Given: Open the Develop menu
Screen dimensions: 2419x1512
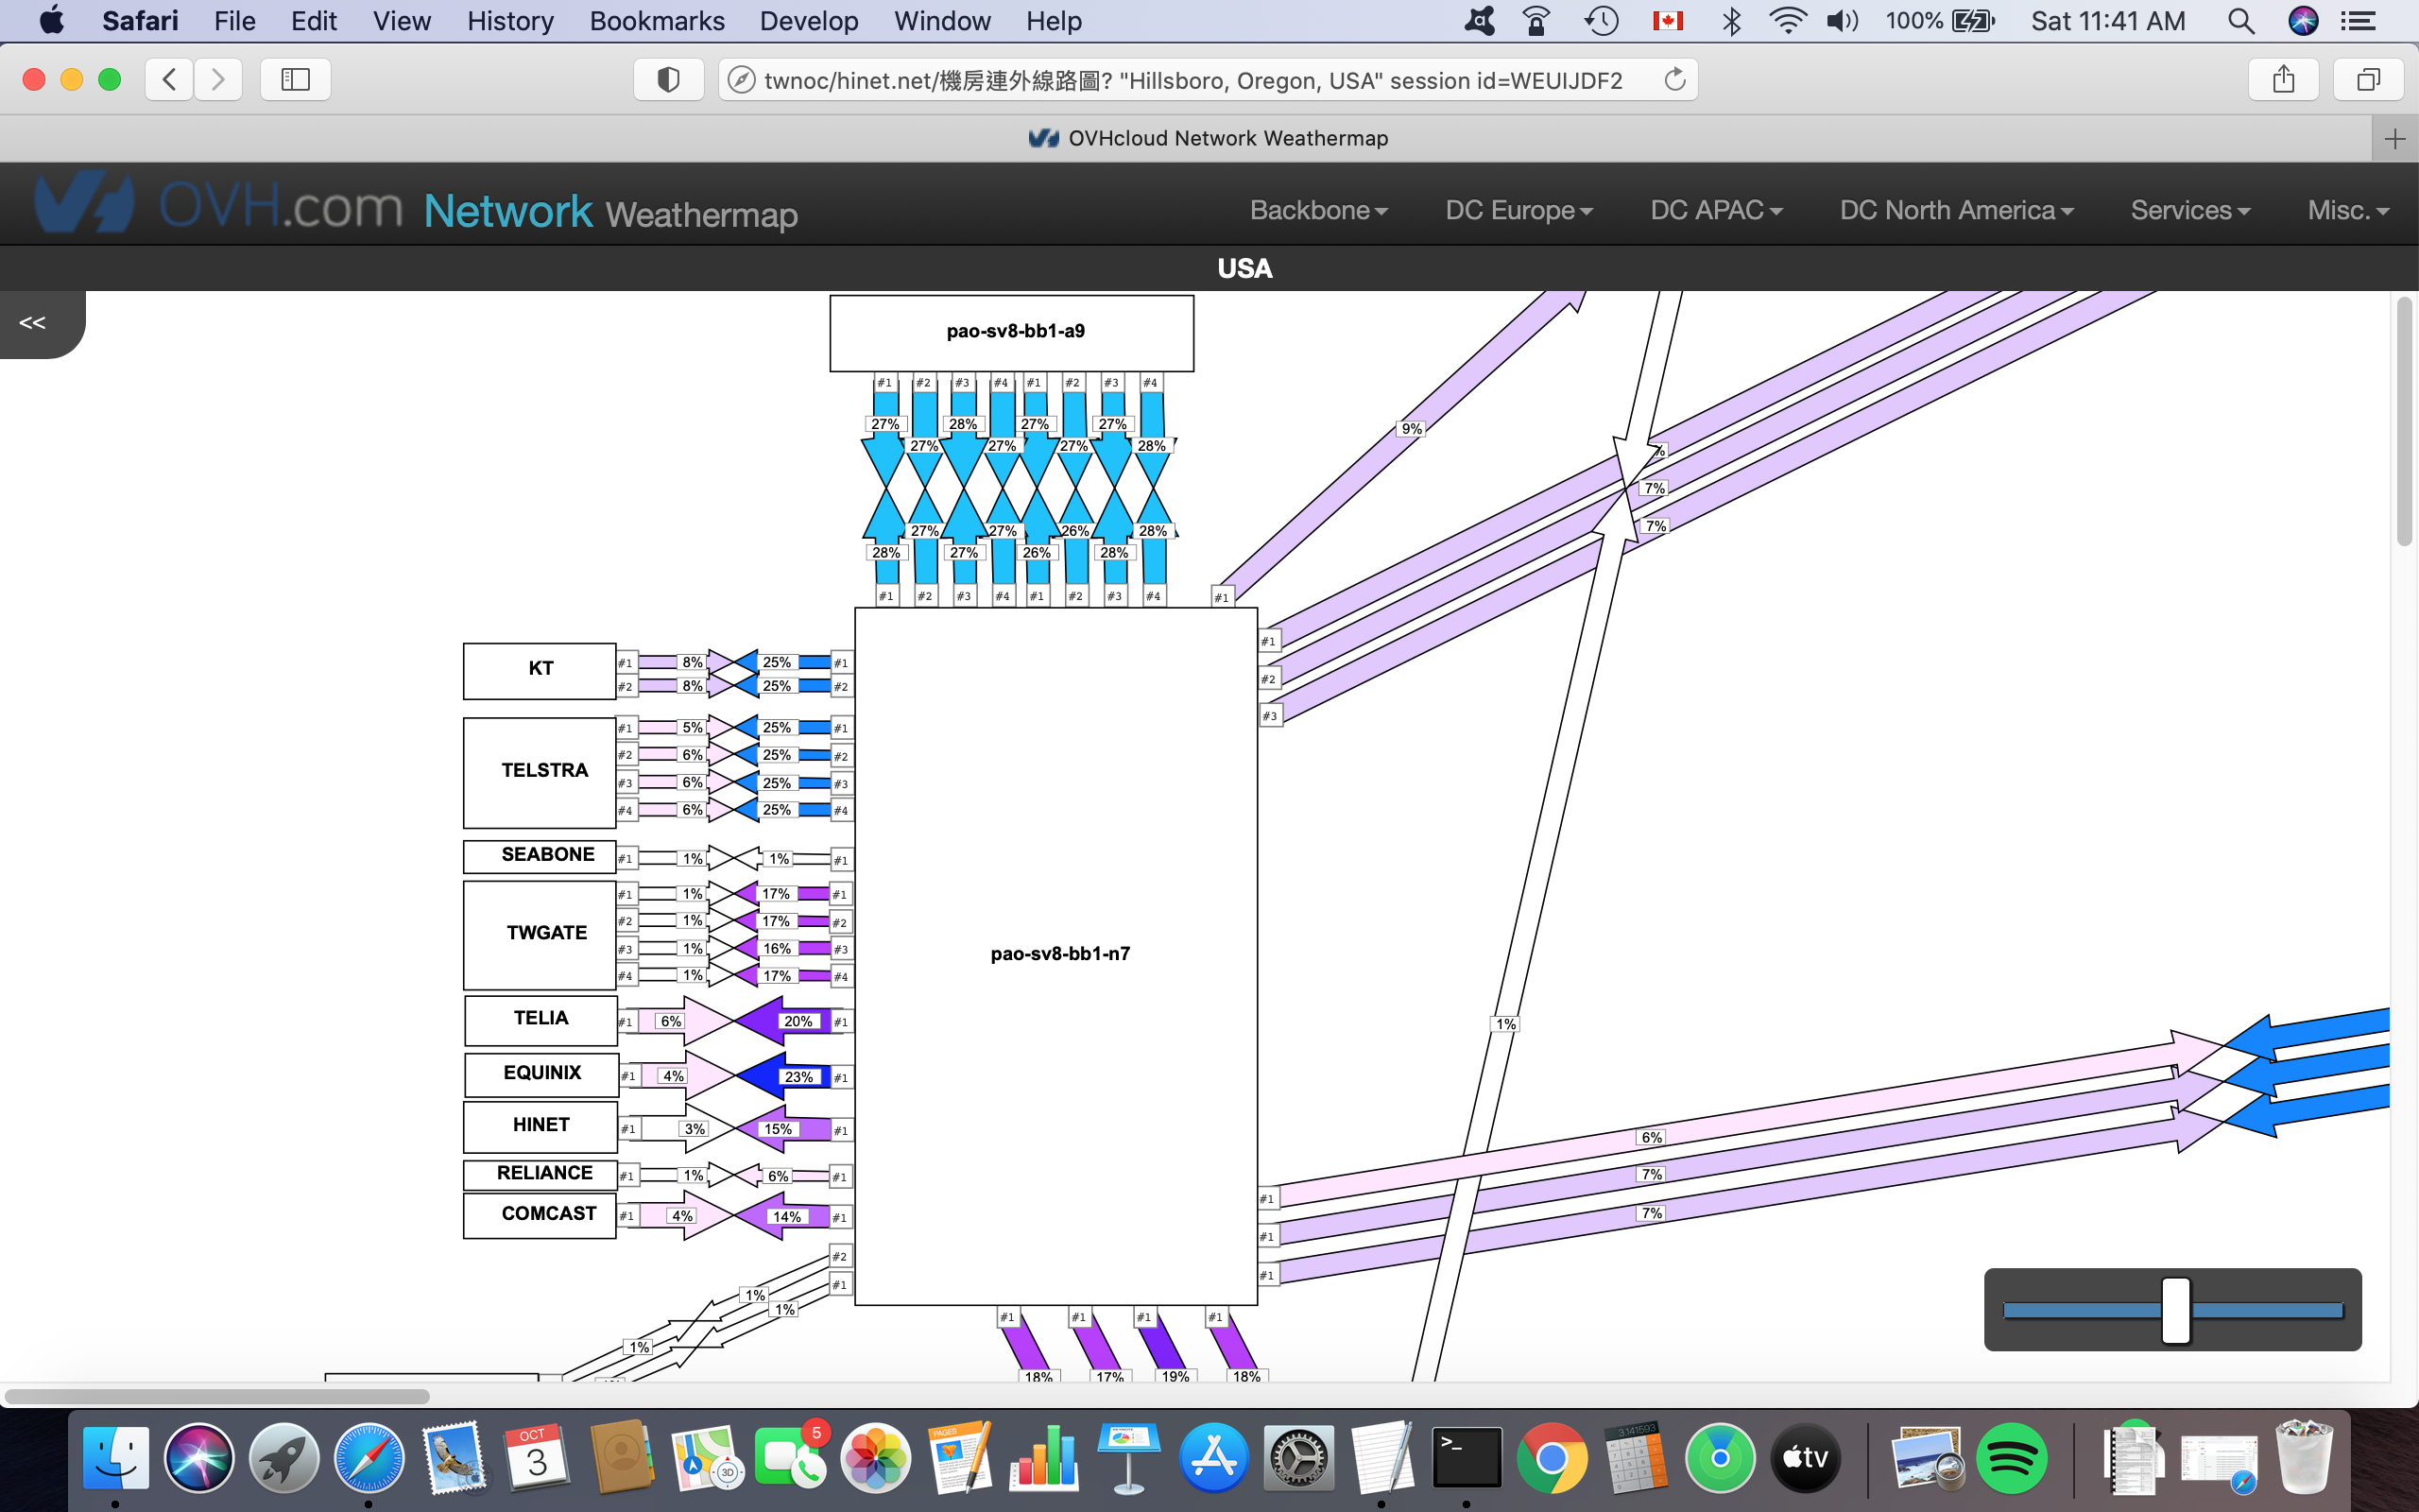Looking at the screenshot, I should point(808,21).
